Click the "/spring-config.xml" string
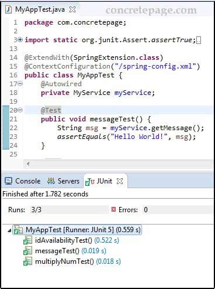 pos(155,66)
